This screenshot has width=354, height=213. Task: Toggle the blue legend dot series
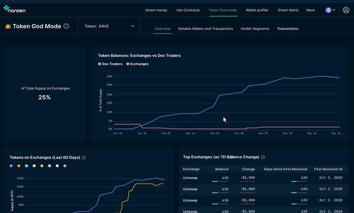click(11, 166)
